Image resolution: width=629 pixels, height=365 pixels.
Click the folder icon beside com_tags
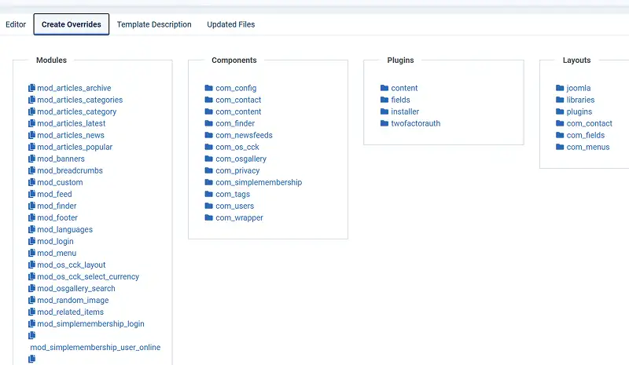[x=208, y=194]
